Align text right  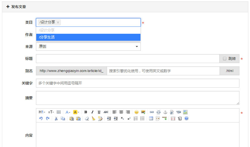(128, 112)
